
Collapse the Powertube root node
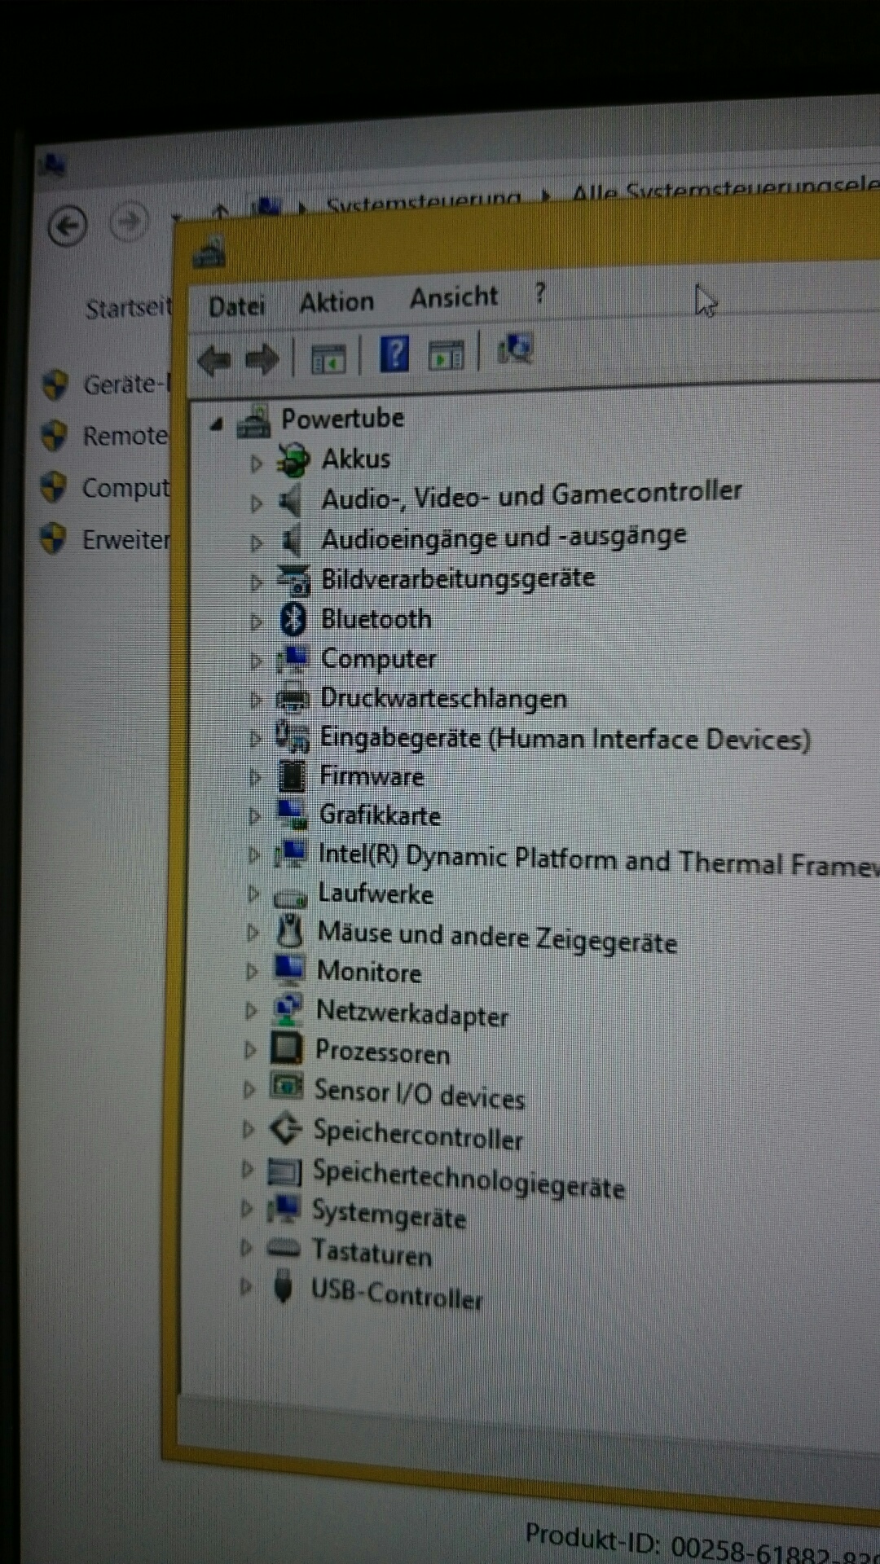pyautogui.click(x=216, y=424)
